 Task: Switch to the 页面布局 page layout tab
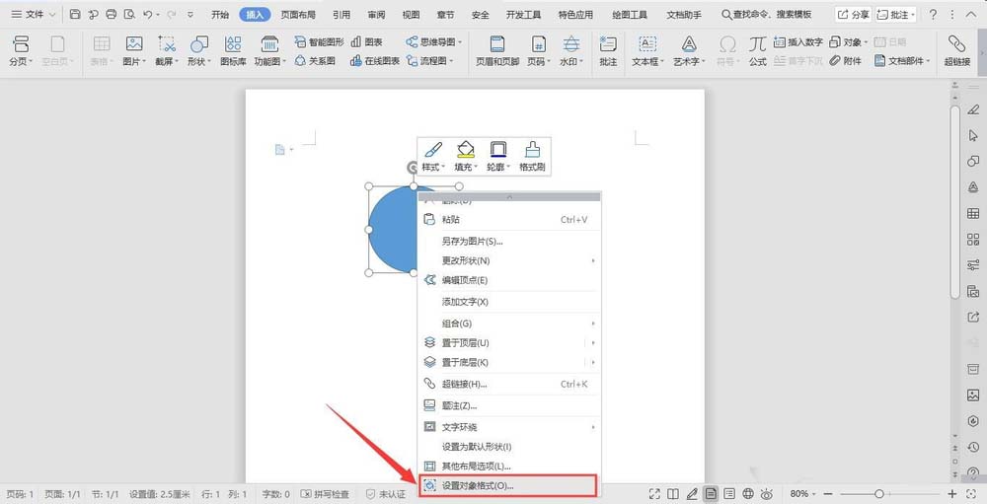click(x=298, y=14)
